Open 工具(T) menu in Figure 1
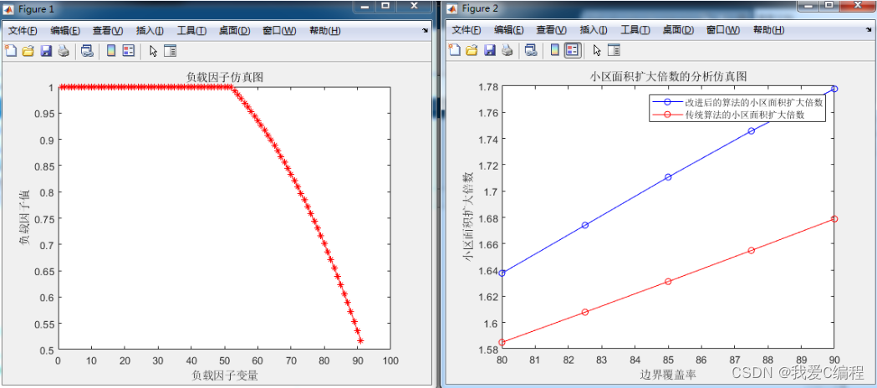Image resolution: width=877 pixels, height=388 pixels. (x=191, y=31)
